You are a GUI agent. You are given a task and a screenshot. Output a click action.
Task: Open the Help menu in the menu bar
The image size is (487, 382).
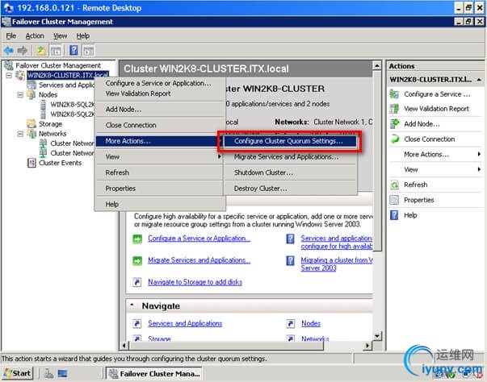click(83, 36)
